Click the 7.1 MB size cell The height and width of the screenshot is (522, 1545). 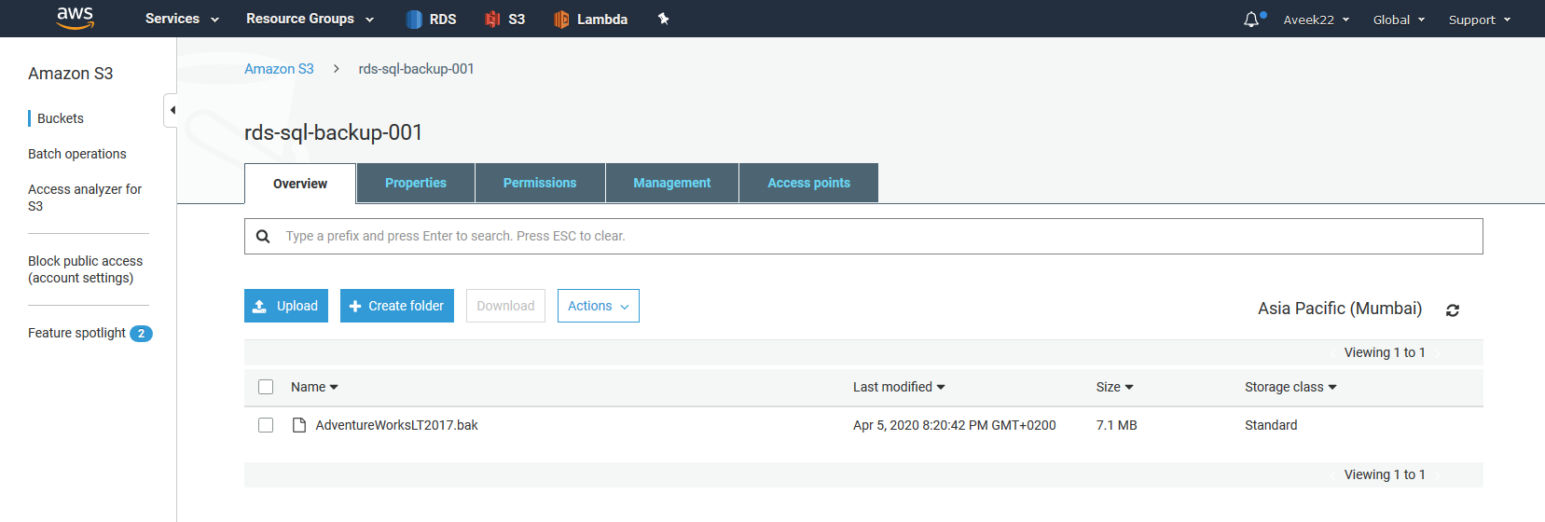point(1117,425)
